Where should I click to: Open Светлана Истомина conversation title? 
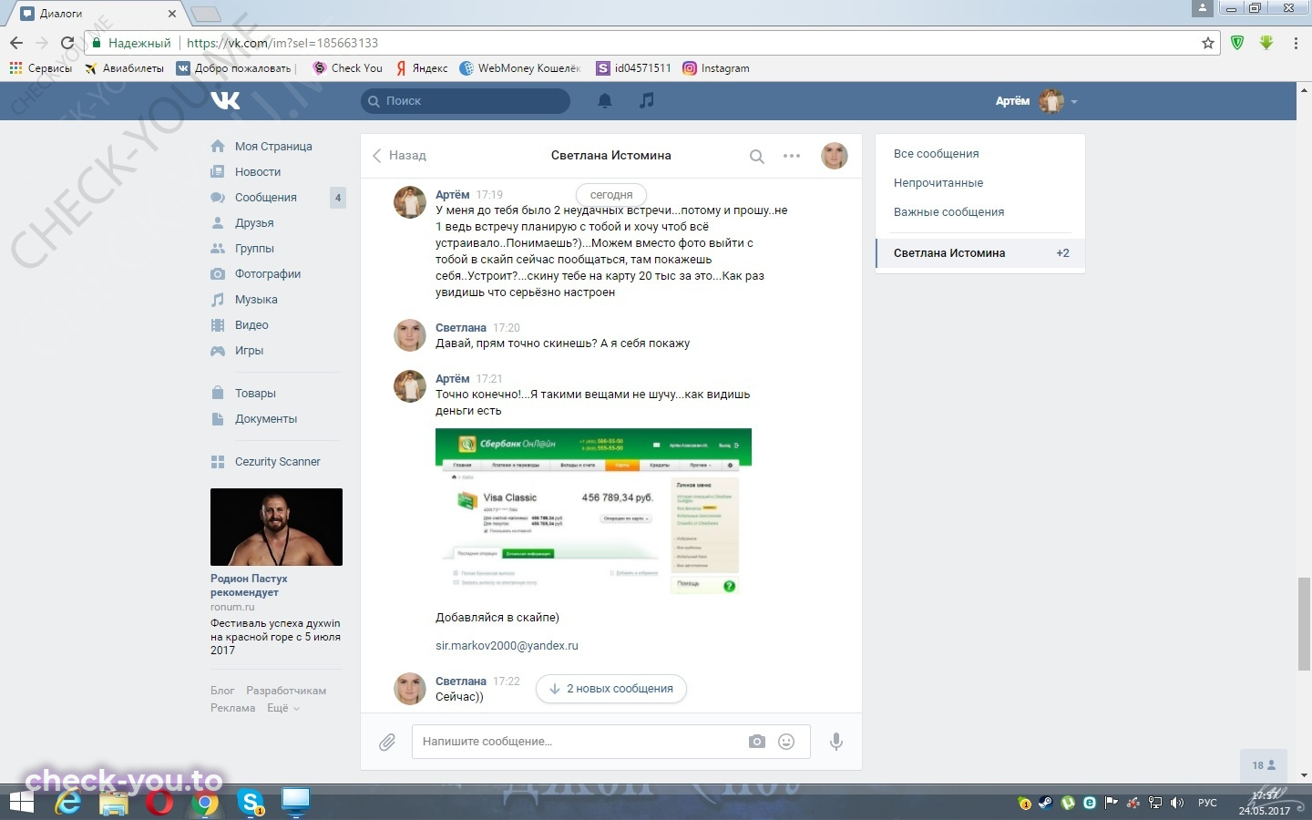point(610,156)
